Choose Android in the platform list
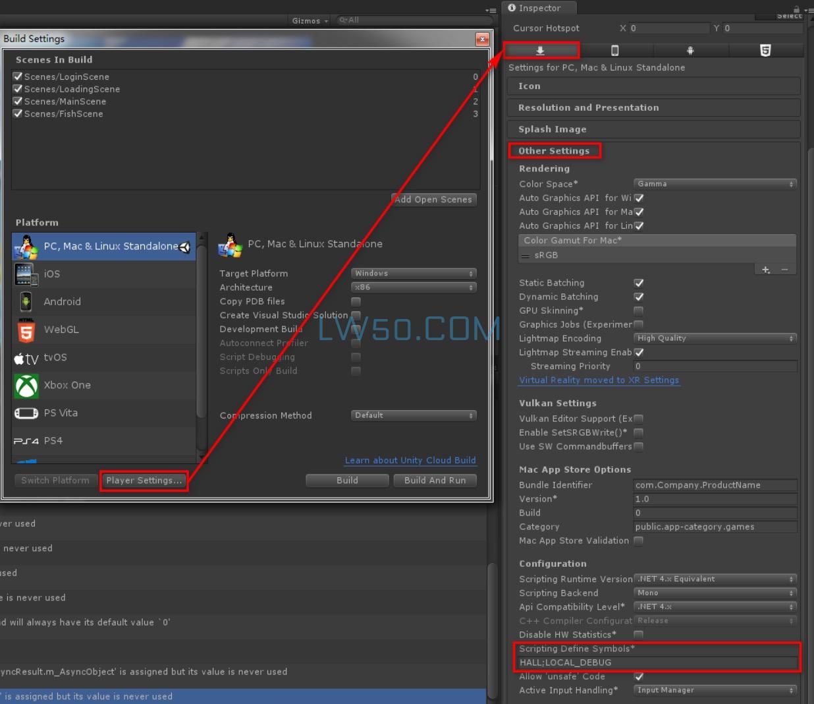 [x=62, y=302]
